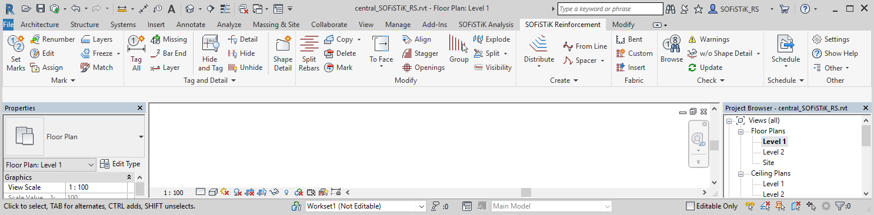Image resolution: width=874 pixels, height=215 pixels.
Task: Select Level 2 under Floor Plans
Action: point(773,152)
